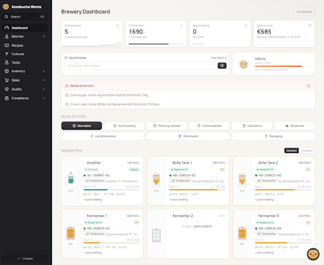Switch fermenters view to Detailed

tap(291, 151)
